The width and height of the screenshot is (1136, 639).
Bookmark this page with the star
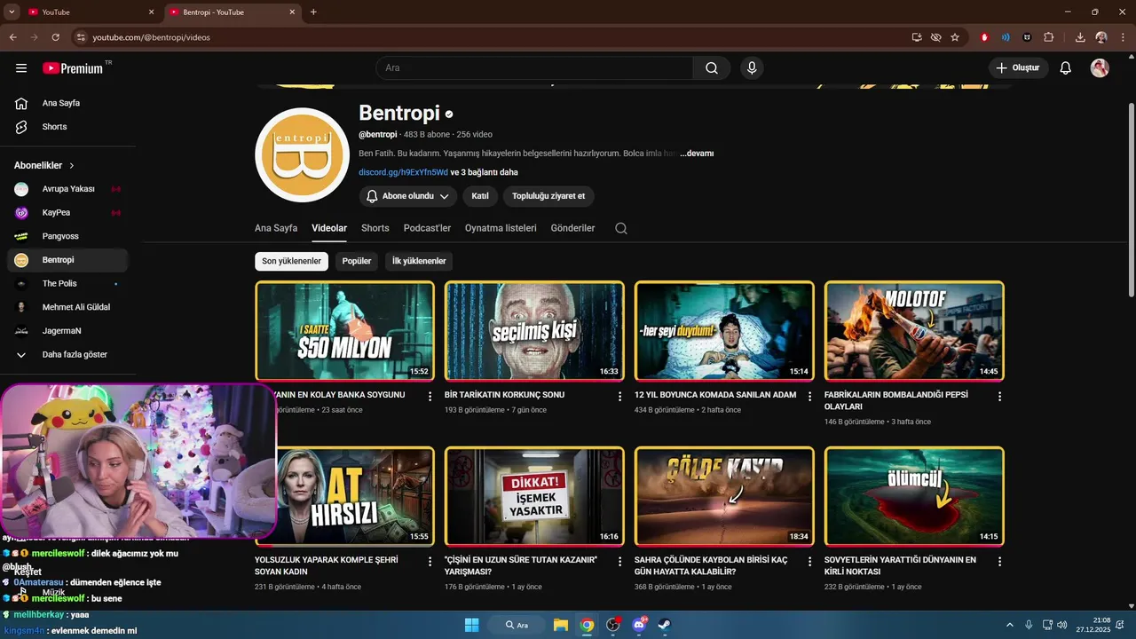pos(955,37)
